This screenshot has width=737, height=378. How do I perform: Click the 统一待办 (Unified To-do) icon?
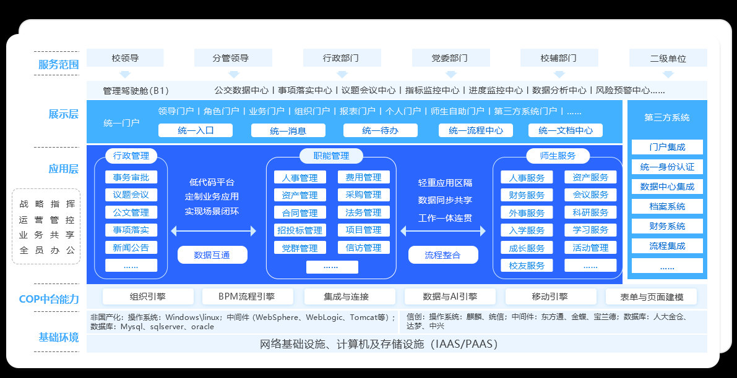[380, 130]
